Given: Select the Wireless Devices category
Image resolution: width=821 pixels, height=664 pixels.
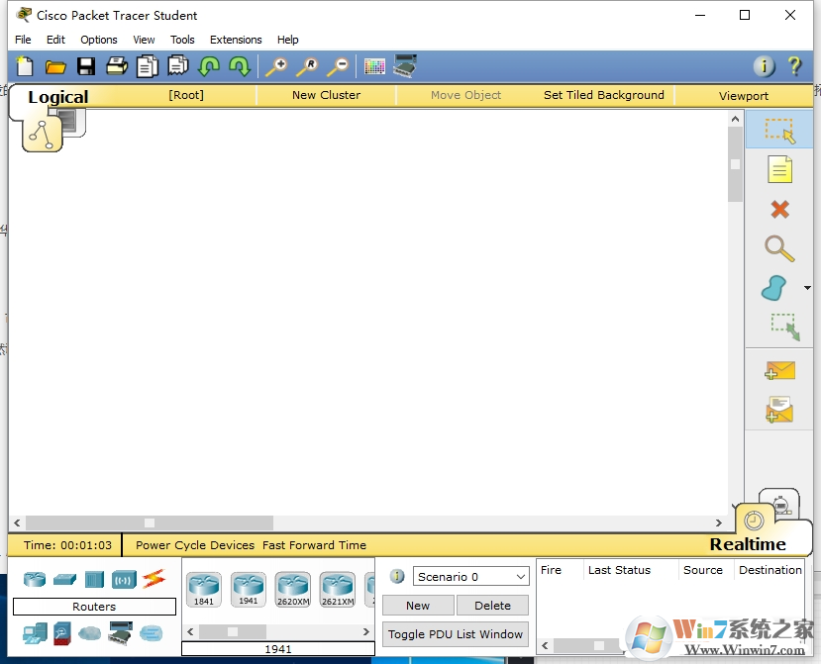Looking at the screenshot, I should click(x=122, y=579).
